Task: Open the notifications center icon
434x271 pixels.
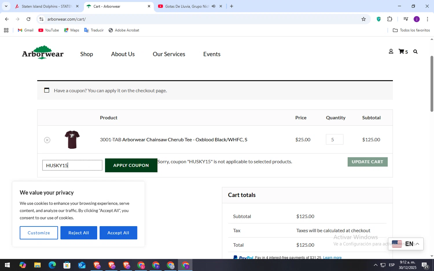Action: (x=425, y=265)
